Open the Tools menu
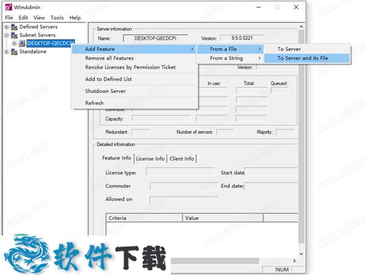Screen dimensions: 366x275 (x=57, y=18)
